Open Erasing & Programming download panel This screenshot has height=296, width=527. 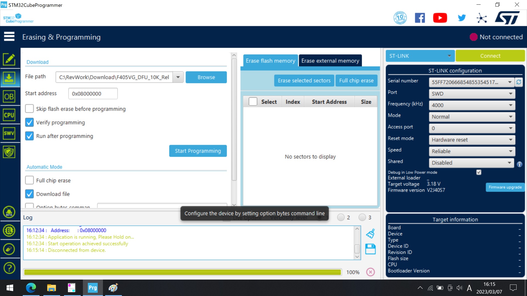9,78
